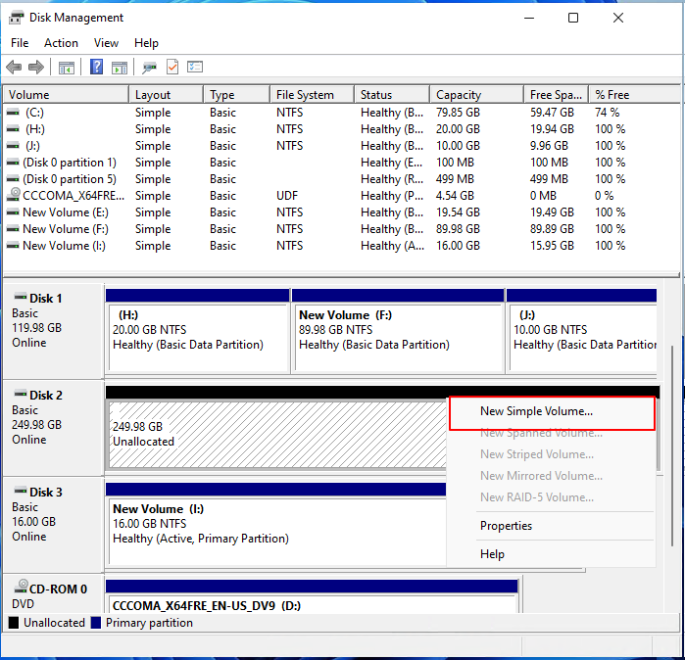The width and height of the screenshot is (685, 660).
Task: Toggle the Show/Hide Console Tree icon
Action: click(x=67, y=68)
